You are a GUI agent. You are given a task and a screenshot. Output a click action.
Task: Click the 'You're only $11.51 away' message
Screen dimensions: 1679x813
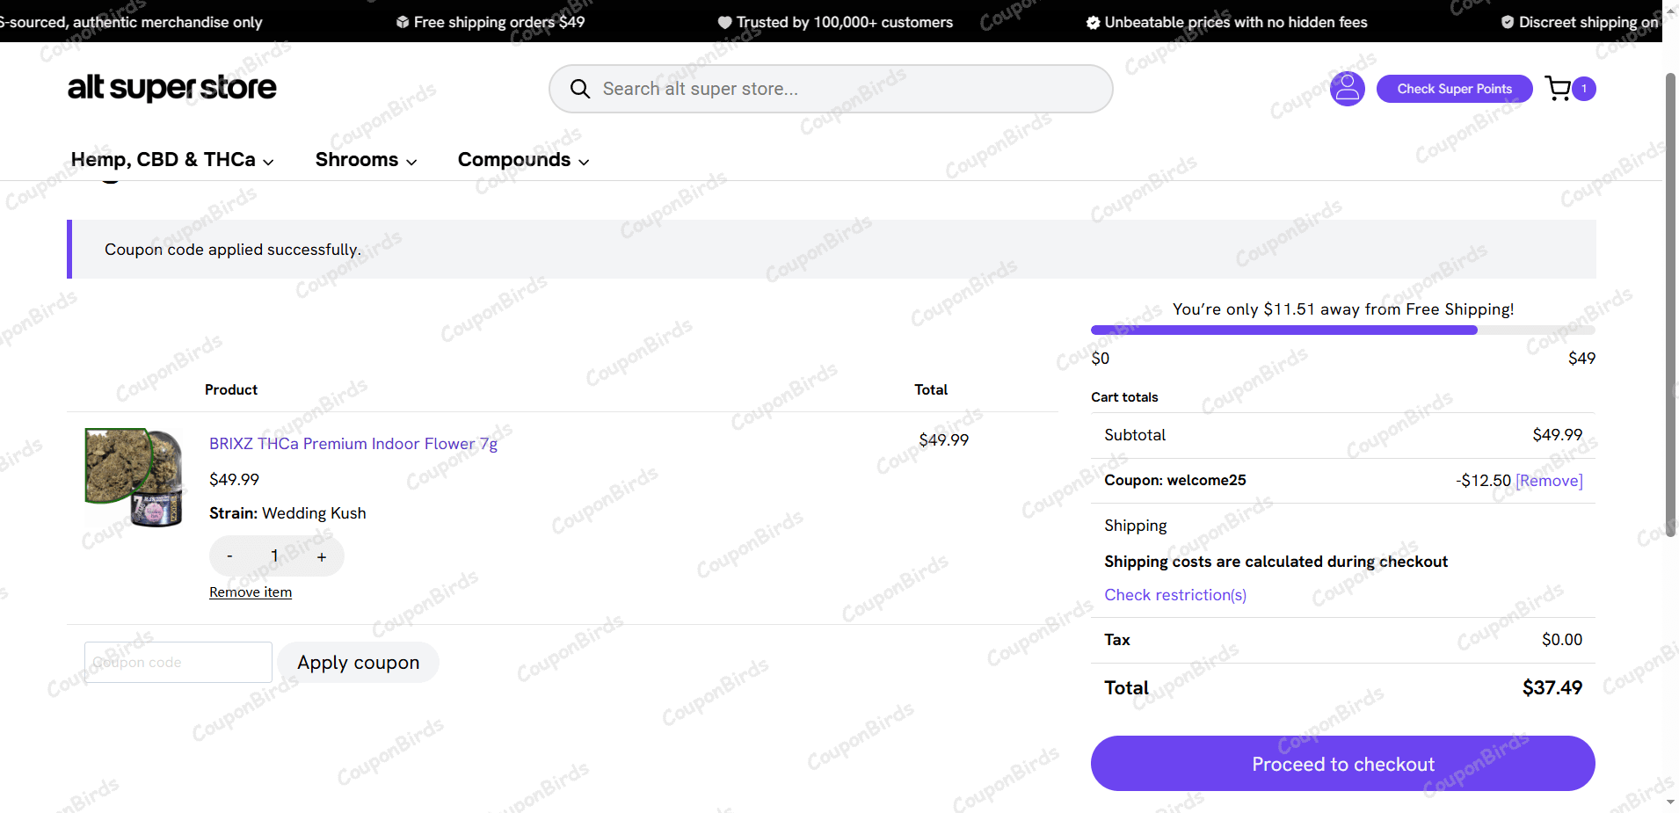[x=1342, y=309]
